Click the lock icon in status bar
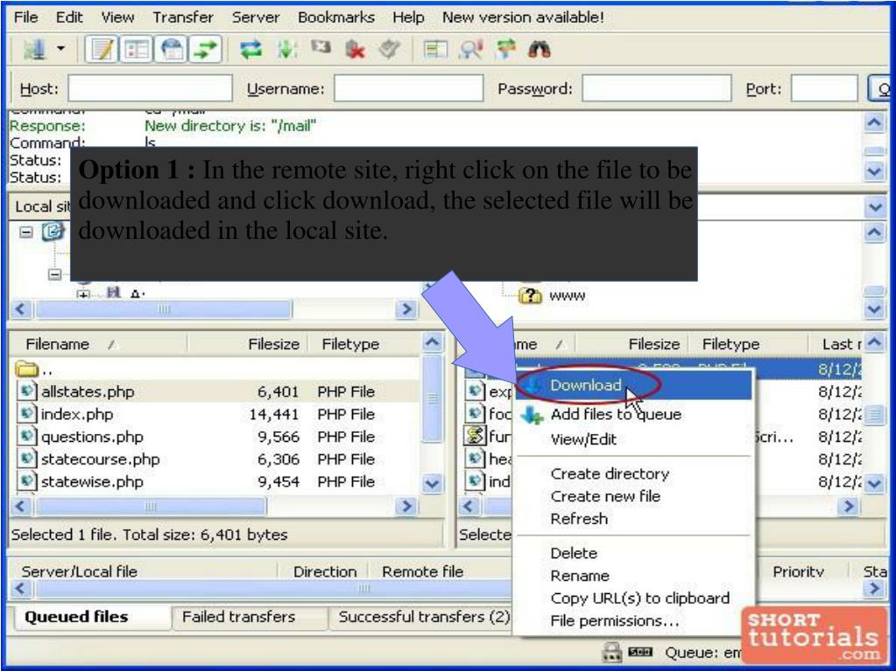Screen dimensions: 896x671 coord(611,652)
